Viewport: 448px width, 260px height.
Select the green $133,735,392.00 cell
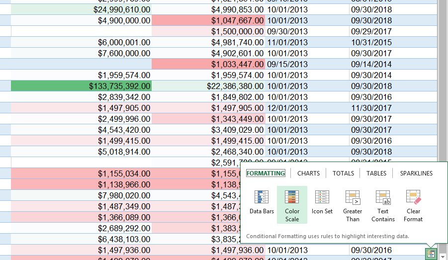[81, 86]
